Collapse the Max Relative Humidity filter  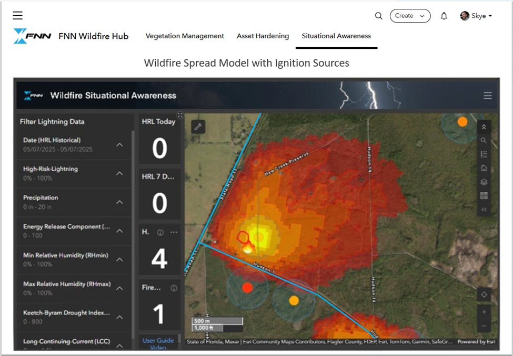coord(120,288)
